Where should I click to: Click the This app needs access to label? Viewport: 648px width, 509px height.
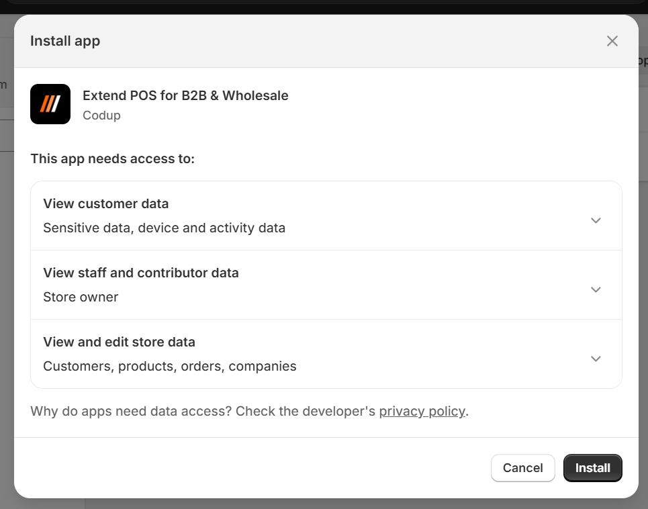(x=112, y=158)
